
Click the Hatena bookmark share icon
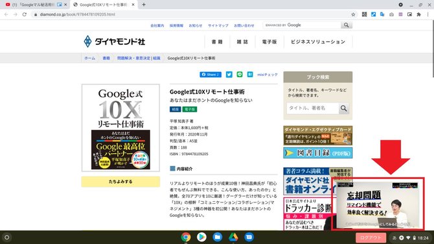(250, 75)
